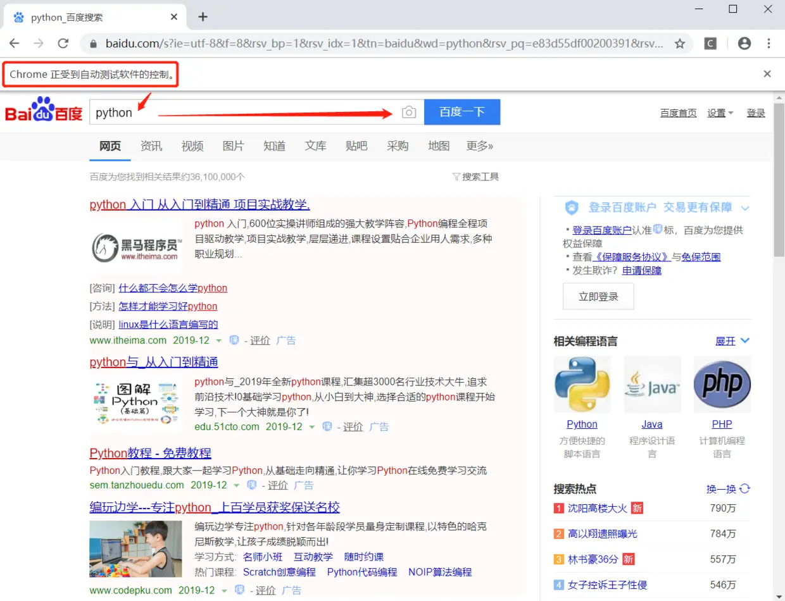Click 评价 next to edu.51cto.com
Viewport: 785px width, 601px height.
click(353, 427)
